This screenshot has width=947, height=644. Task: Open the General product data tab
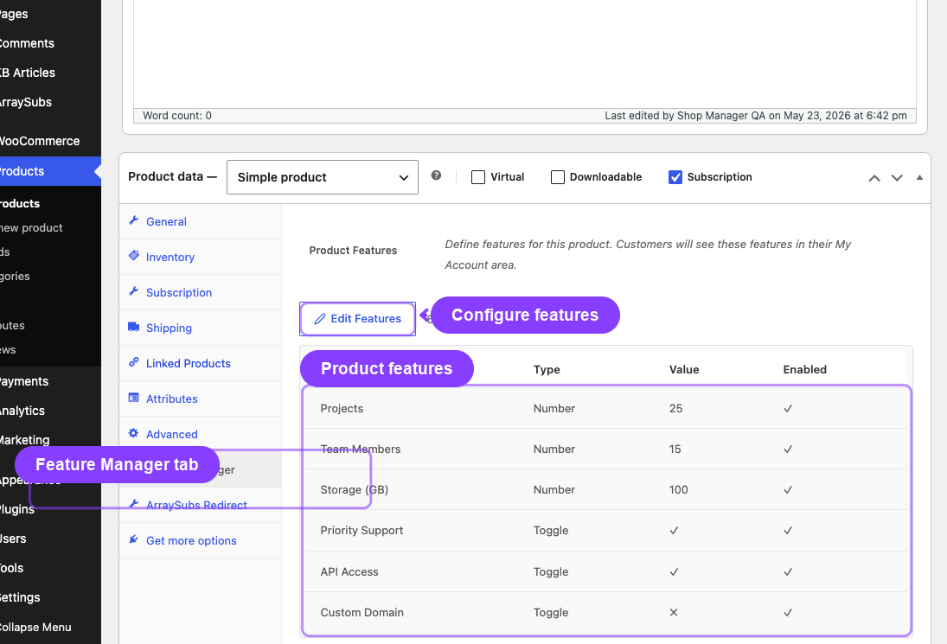point(200,221)
